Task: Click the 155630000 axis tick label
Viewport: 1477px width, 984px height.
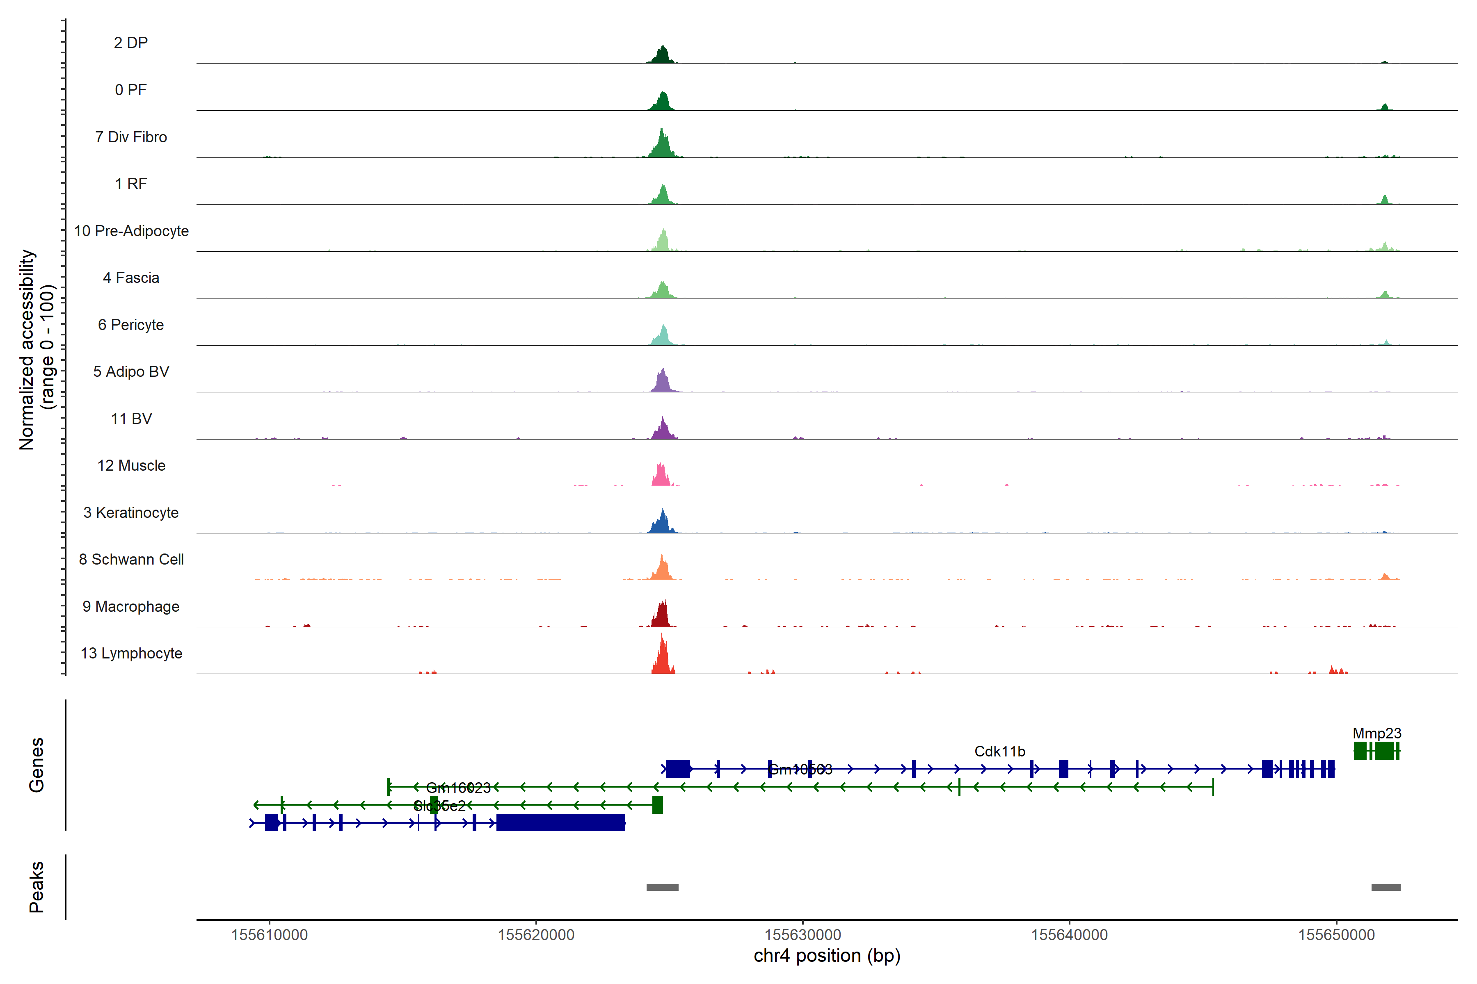Action: pos(803,934)
